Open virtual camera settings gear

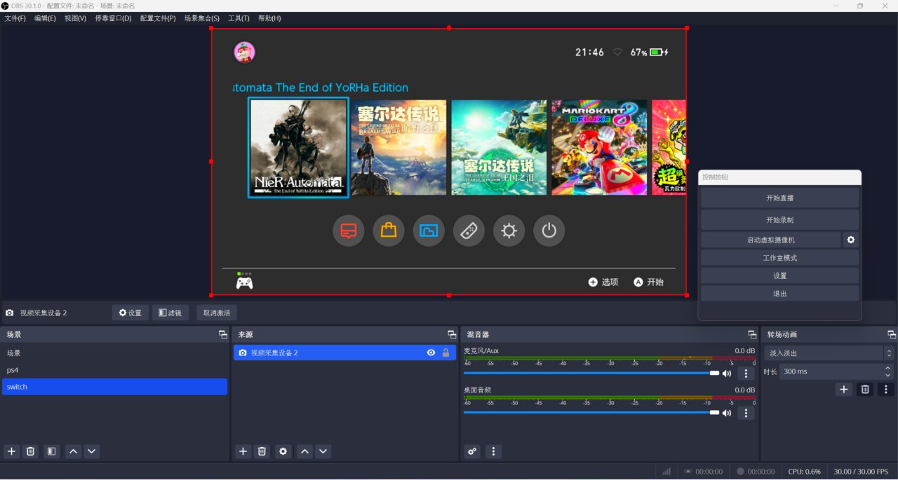851,240
